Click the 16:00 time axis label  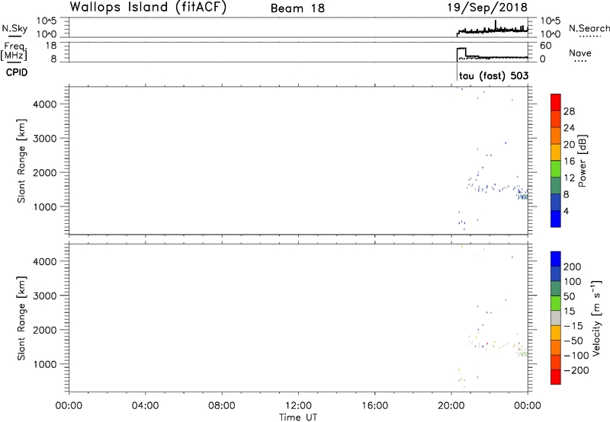tap(374, 406)
